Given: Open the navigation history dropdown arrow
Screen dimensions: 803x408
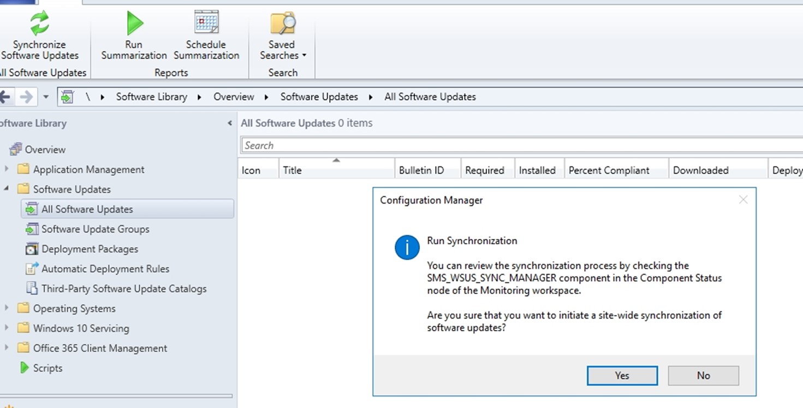Looking at the screenshot, I should click(x=46, y=97).
